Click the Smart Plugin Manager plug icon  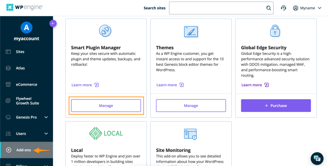106,31
